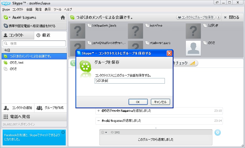Click キャンセル in the save group dialog
Image resolution: width=245 pixels, height=148 pixels.
pos(160,102)
